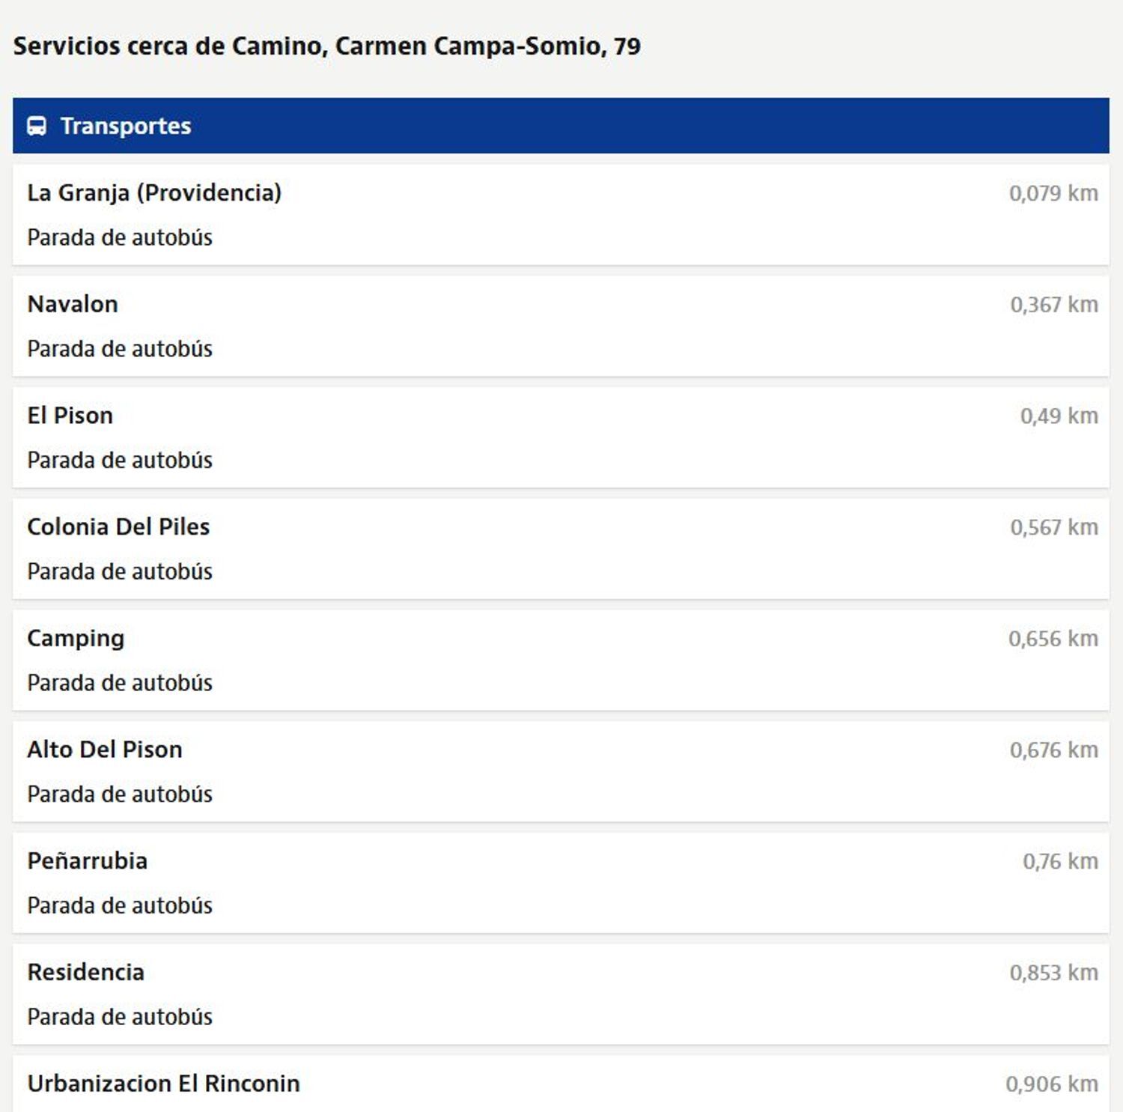Click the Peñarrubia bus stop entry
1123x1112 pixels.
tap(561, 884)
